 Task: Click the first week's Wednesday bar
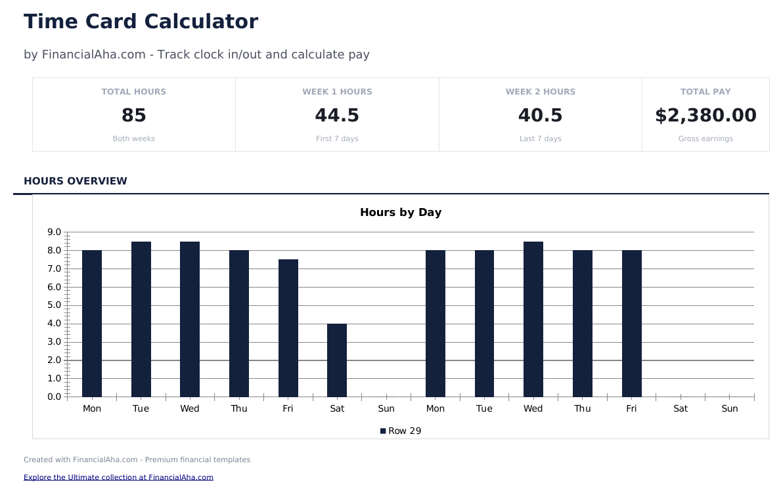[x=190, y=319]
